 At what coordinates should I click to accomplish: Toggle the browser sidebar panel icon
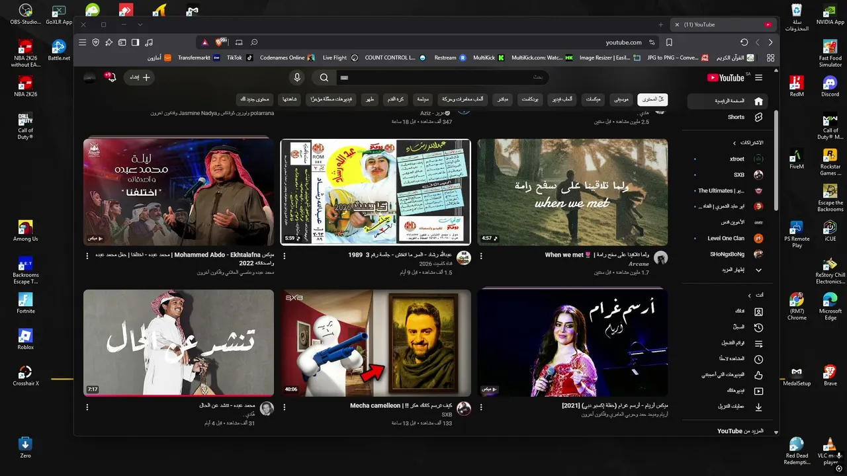click(x=135, y=42)
